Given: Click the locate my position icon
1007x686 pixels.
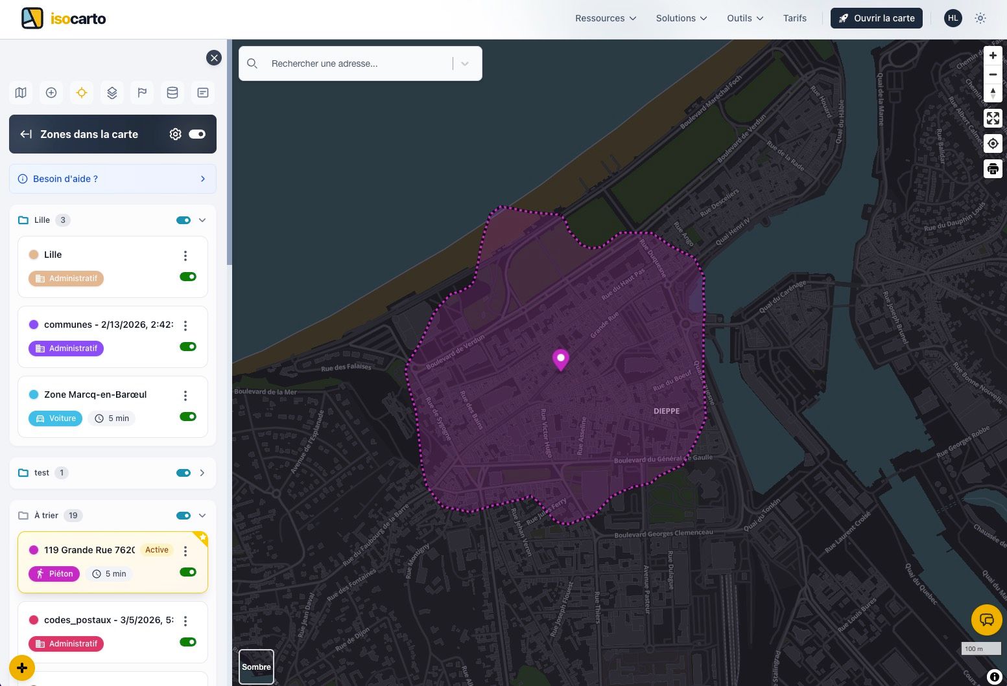Looking at the screenshot, I should (x=993, y=144).
